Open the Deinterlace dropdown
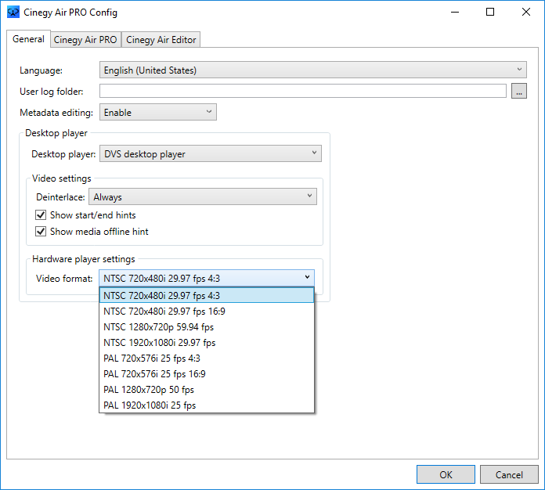This screenshot has width=545, height=490. click(203, 196)
